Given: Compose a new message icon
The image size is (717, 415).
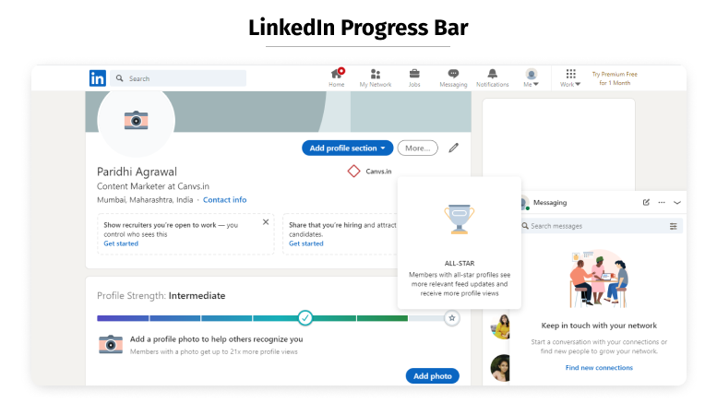Looking at the screenshot, I should tap(646, 202).
